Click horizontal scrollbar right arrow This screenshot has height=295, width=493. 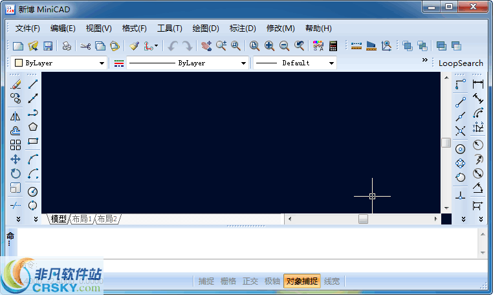[435, 219]
